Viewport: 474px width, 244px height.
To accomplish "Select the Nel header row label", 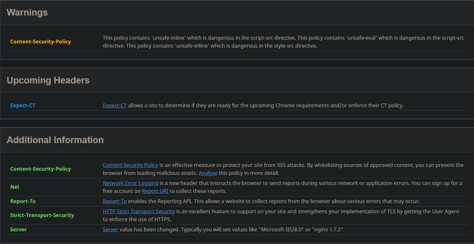I will coord(15,187).
